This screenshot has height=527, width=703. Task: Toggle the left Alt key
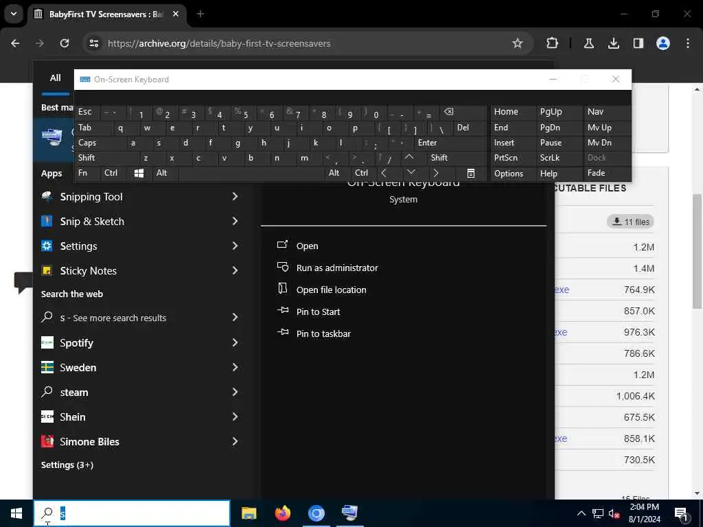pos(165,173)
